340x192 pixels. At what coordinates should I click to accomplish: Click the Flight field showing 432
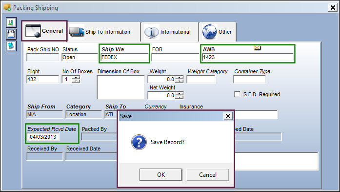(x=43, y=79)
